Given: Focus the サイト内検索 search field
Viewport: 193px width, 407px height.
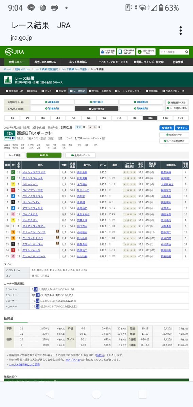Looking at the screenshot, I should coord(172,52).
